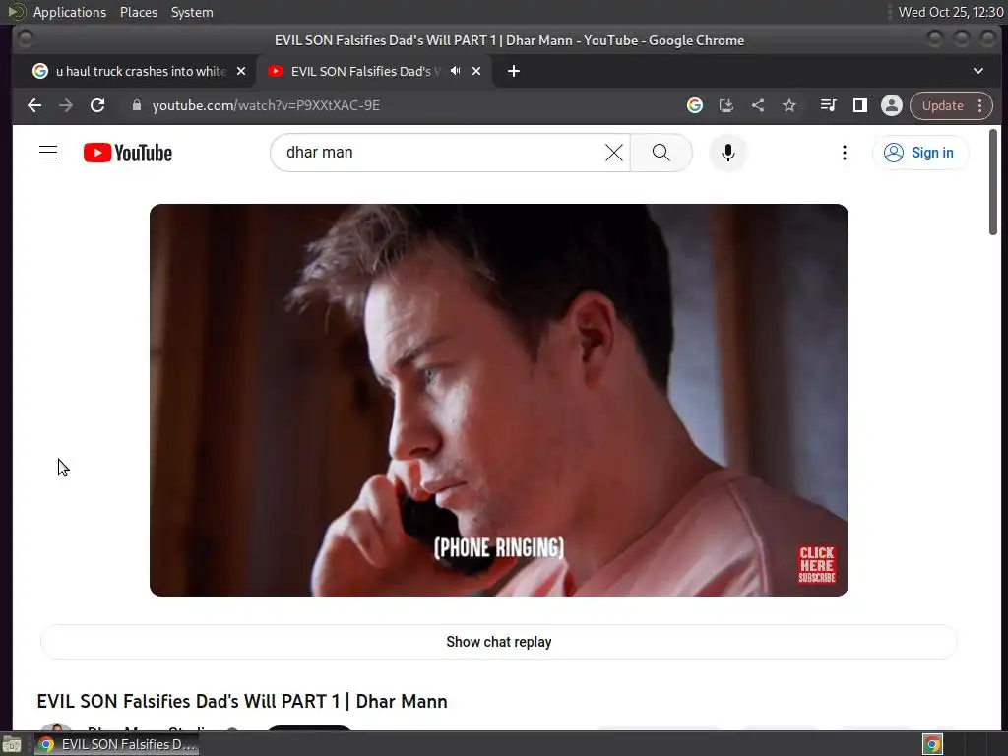Open Chrome menu three dots
Screen dimensions: 1008x756
pos(980,105)
